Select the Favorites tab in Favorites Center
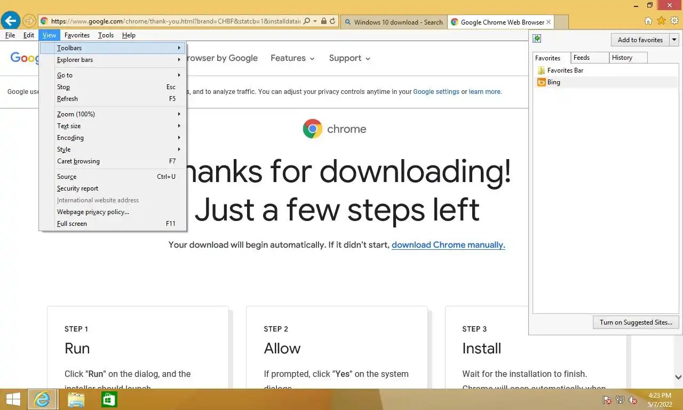Screen dimensions: 683x410 pos(552,58)
